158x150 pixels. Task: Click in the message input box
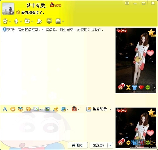[57, 127]
